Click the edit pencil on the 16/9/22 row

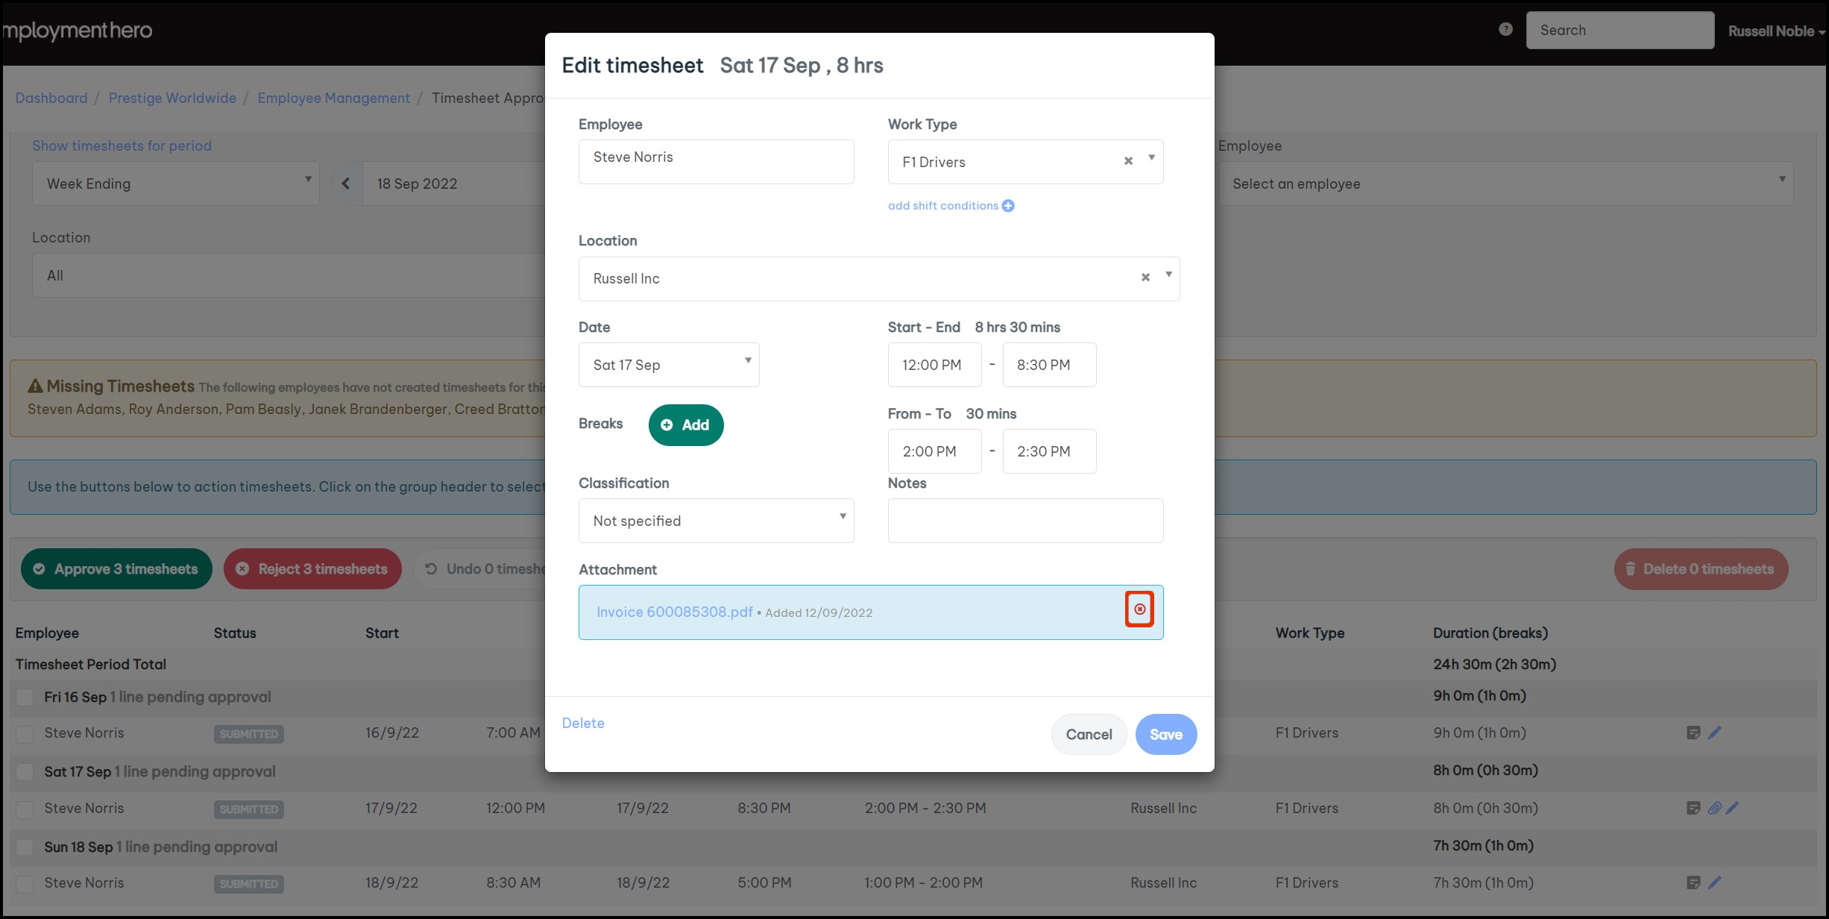[1715, 733]
